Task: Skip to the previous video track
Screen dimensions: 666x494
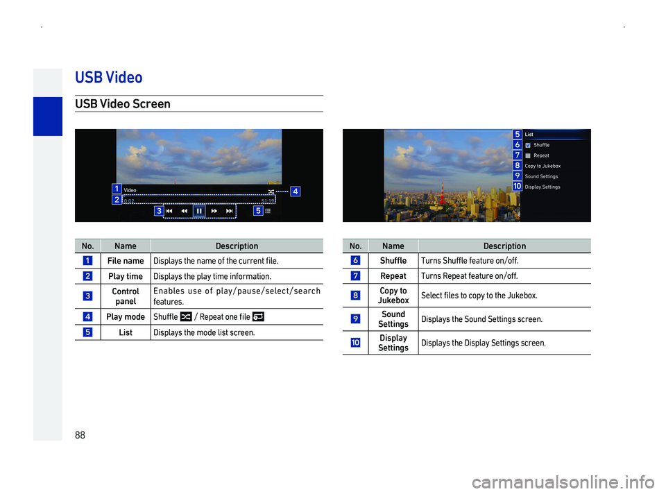Action: coord(170,210)
